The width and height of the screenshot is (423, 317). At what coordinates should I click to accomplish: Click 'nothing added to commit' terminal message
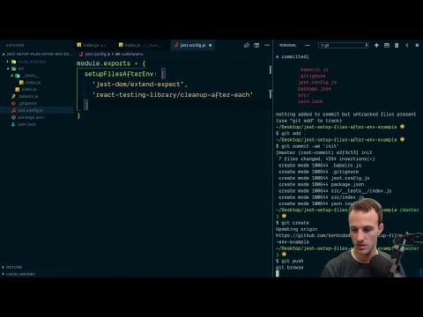(345, 114)
